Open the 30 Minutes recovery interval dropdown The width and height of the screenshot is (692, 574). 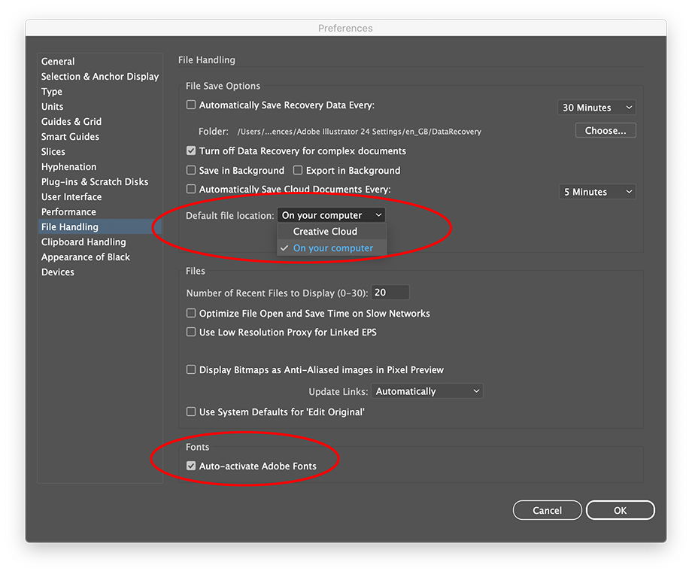596,107
